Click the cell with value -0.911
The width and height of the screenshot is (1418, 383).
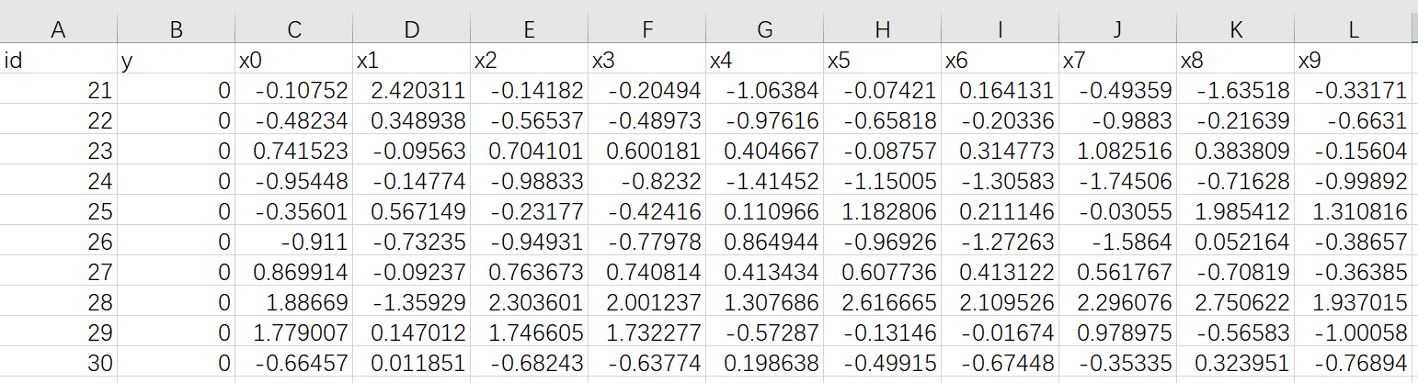293,242
